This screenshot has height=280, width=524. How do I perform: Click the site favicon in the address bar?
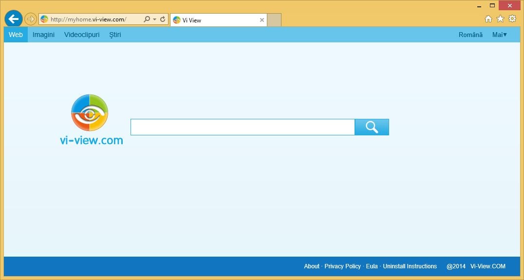click(x=44, y=19)
